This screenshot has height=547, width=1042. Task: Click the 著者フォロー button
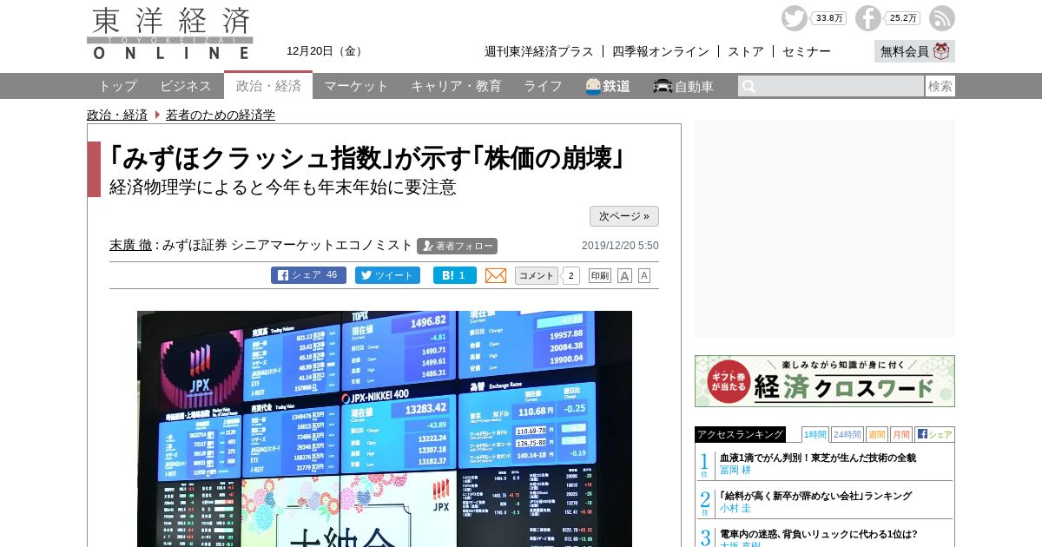457,246
